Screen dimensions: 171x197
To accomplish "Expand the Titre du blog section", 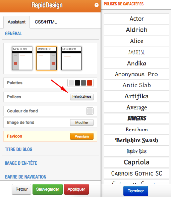I will point(19,149).
